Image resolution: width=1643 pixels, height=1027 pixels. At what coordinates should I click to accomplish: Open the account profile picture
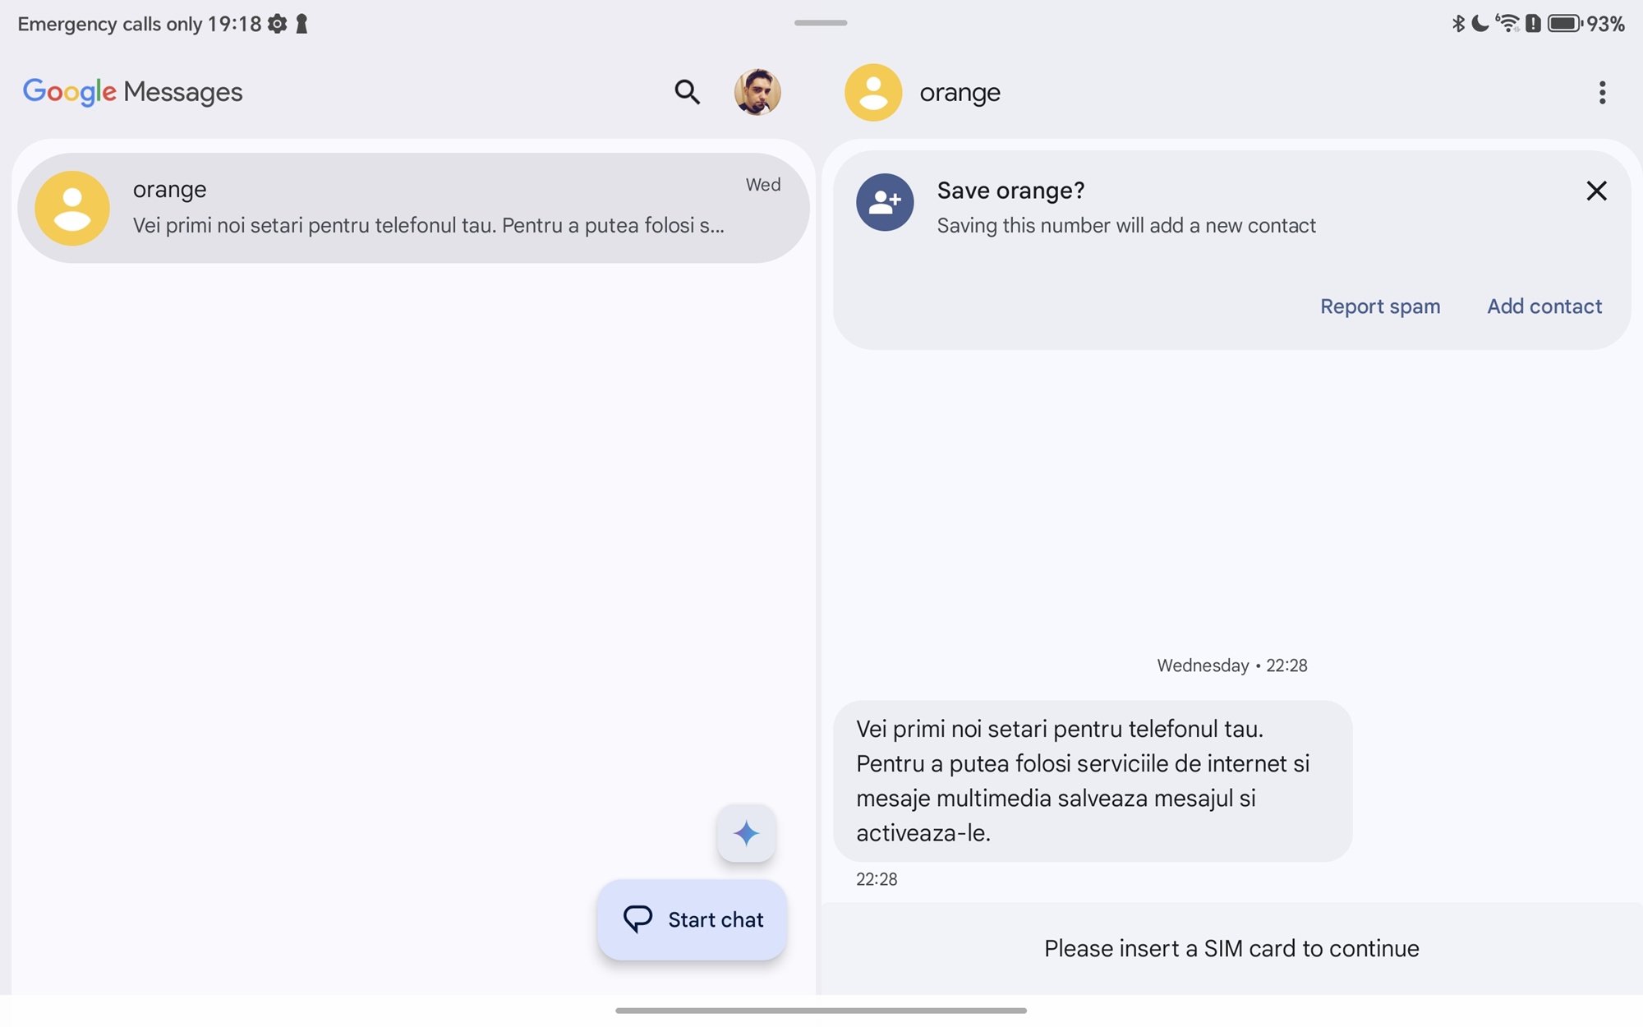[x=757, y=92]
